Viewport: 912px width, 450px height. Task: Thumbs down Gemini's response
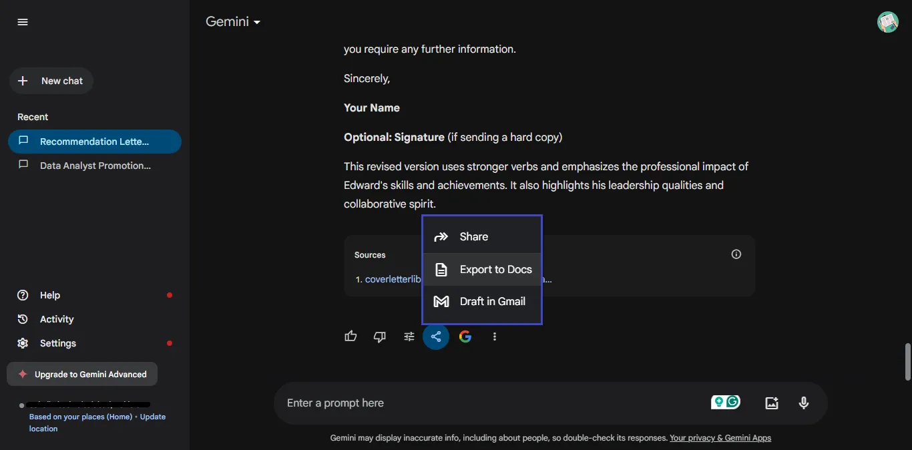(380, 336)
